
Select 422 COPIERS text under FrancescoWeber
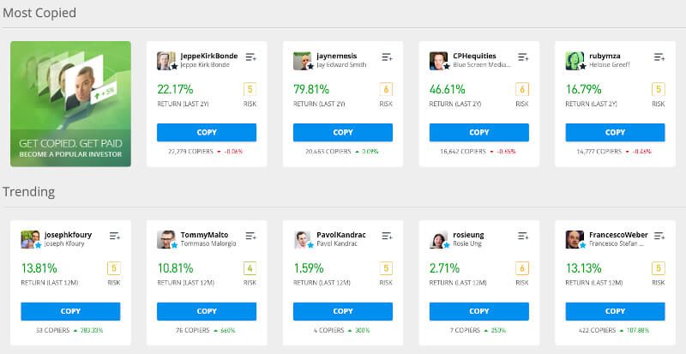coord(598,330)
